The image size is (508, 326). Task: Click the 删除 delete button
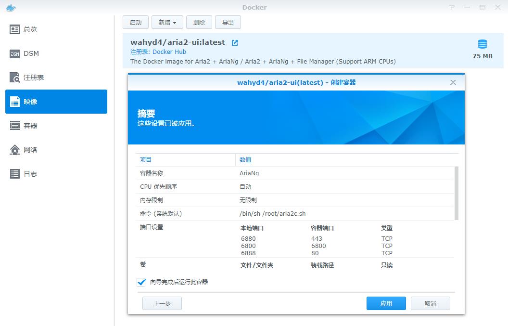[199, 22]
